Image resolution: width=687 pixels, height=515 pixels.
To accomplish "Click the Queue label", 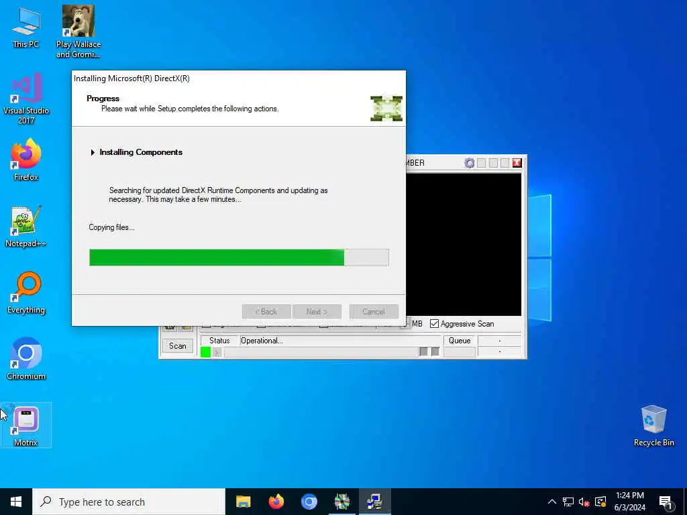I will pyautogui.click(x=460, y=341).
